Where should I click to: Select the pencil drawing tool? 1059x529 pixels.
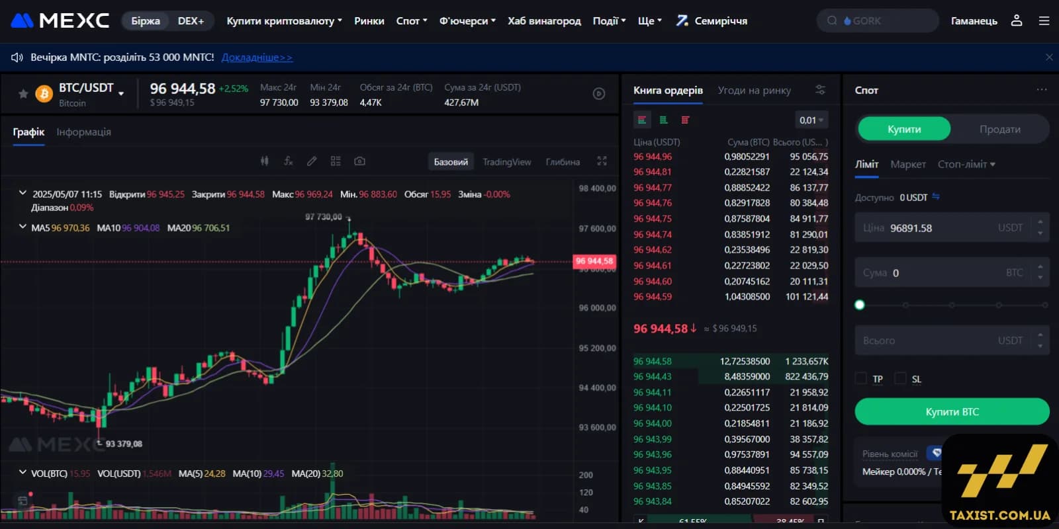pyautogui.click(x=312, y=161)
